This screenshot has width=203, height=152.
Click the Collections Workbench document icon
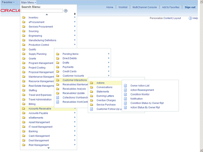(58, 98)
